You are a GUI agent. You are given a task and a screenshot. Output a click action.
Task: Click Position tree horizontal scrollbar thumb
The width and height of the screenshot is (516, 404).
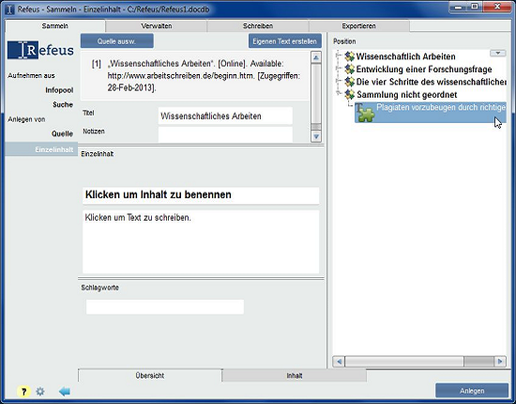pos(404,362)
